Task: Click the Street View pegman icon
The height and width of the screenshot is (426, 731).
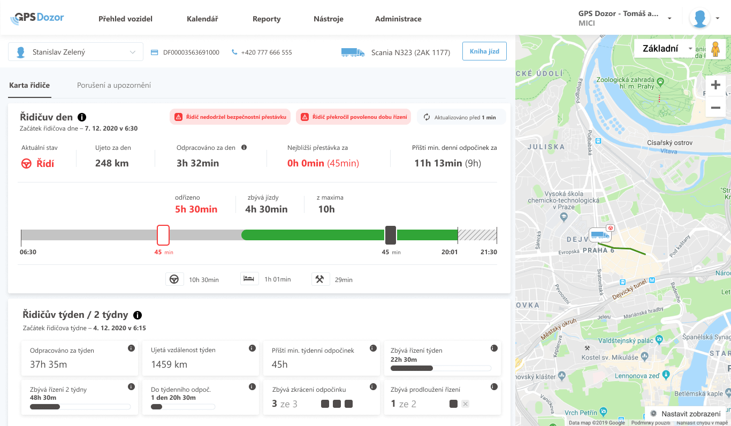Action: [x=715, y=49]
